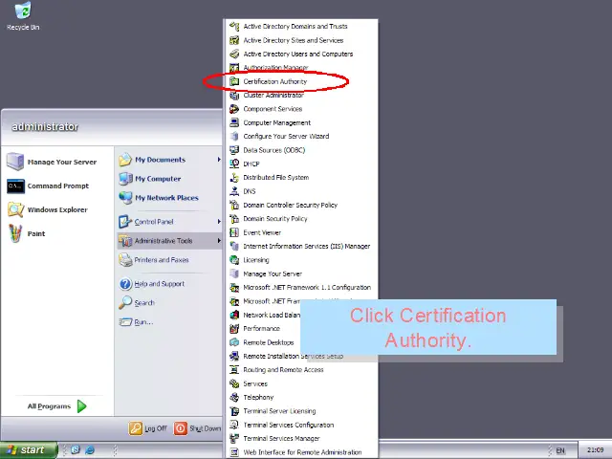This screenshot has height=459, width=612.
Task: Click the Data Sources (ODBC) icon
Action: click(x=234, y=150)
